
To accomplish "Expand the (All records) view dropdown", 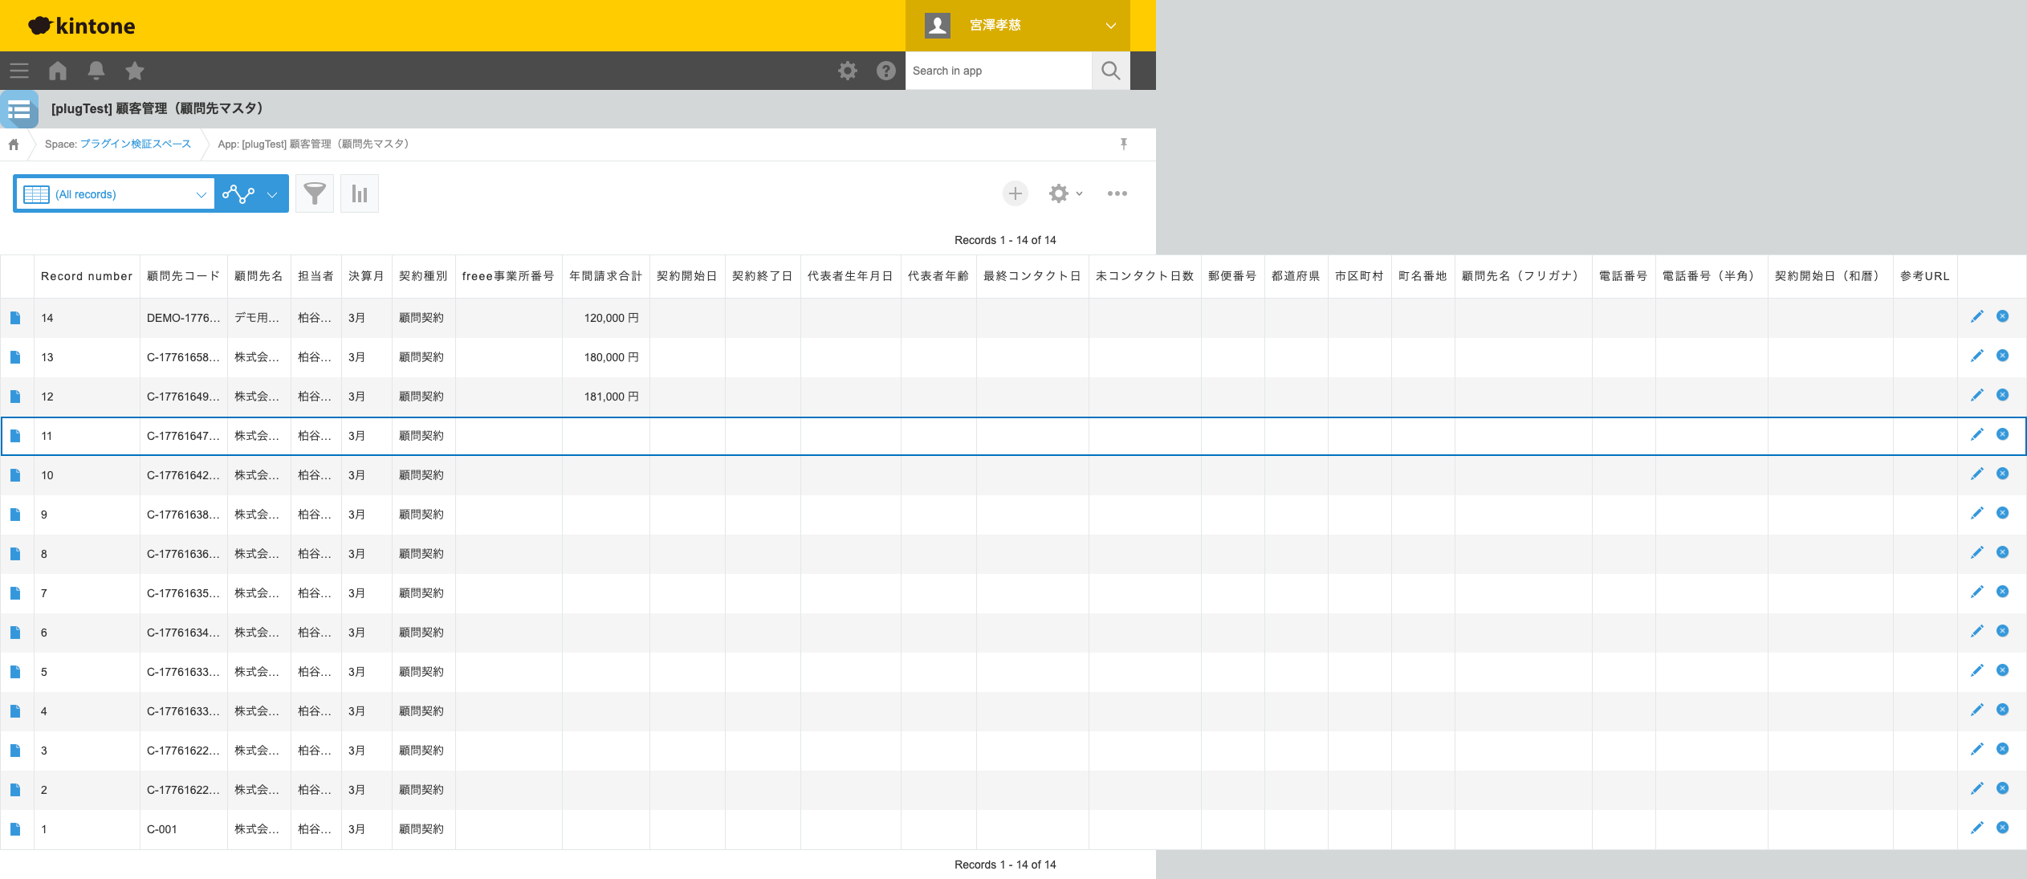I will [x=201, y=194].
